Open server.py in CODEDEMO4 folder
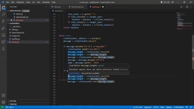The height and width of the screenshot is (109, 194). (x=15, y=42)
